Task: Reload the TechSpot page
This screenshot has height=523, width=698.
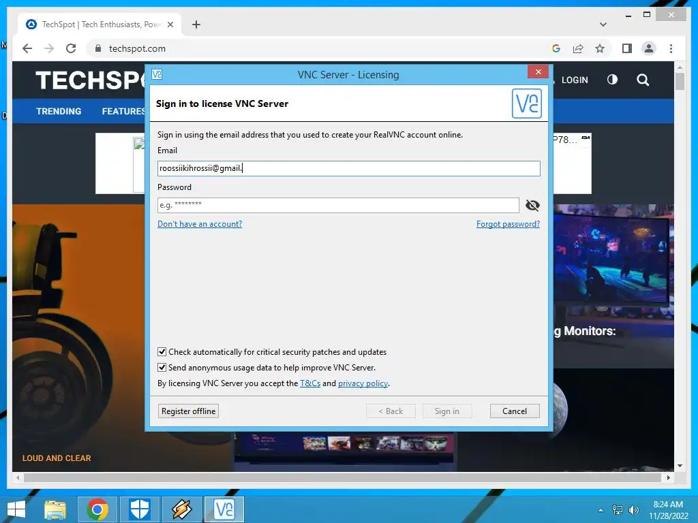Action: [x=71, y=48]
